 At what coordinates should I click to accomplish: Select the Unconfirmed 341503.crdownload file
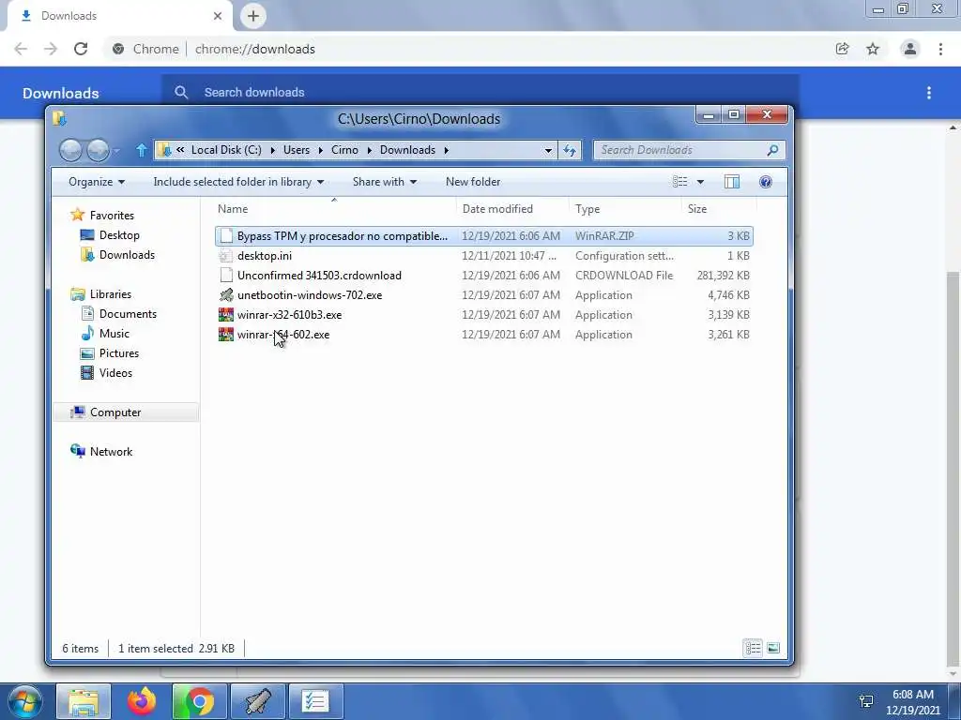point(484,276)
